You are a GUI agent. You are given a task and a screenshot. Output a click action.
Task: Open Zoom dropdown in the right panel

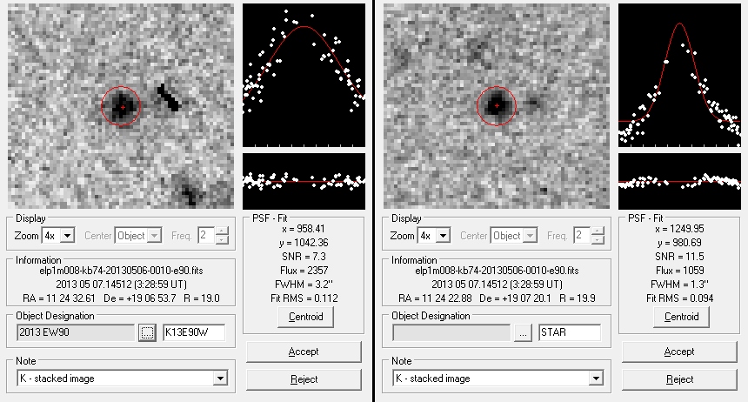coord(444,236)
